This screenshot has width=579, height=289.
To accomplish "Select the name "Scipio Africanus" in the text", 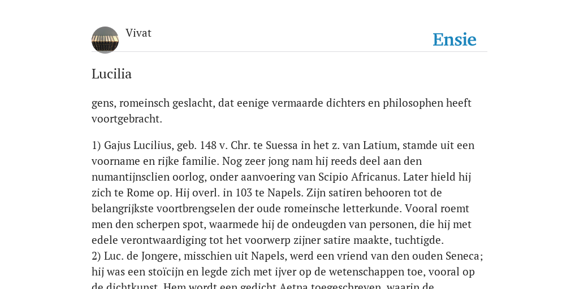I will [359, 177].
